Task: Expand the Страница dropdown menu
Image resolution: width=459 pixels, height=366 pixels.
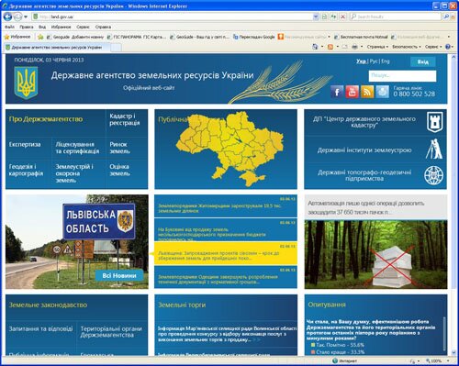Action: tap(377, 47)
